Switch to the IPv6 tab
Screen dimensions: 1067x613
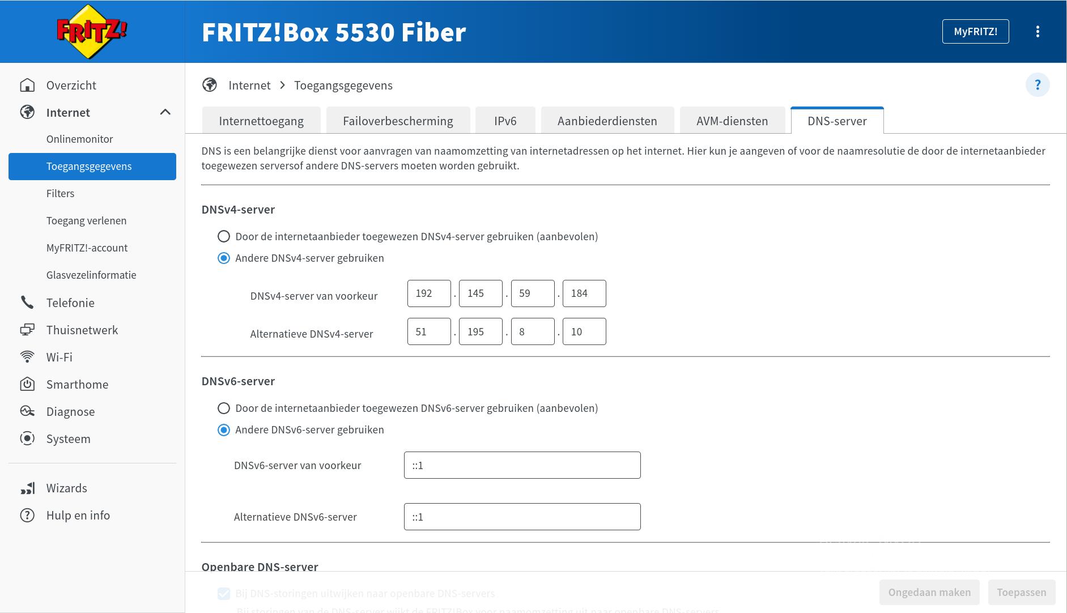tap(505, 121)
